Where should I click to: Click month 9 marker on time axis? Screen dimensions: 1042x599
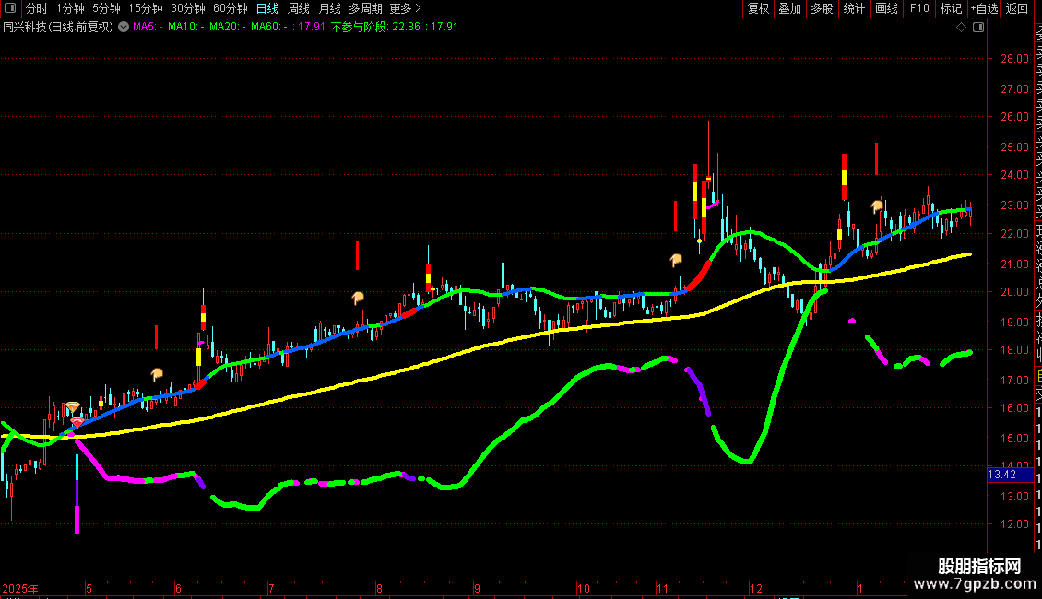[x=477, y=589]
